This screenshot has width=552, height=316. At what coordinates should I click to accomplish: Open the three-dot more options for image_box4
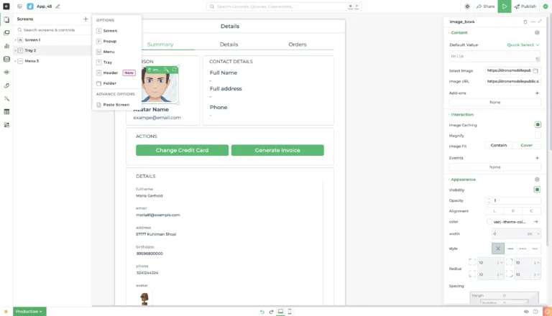(533, 22)
